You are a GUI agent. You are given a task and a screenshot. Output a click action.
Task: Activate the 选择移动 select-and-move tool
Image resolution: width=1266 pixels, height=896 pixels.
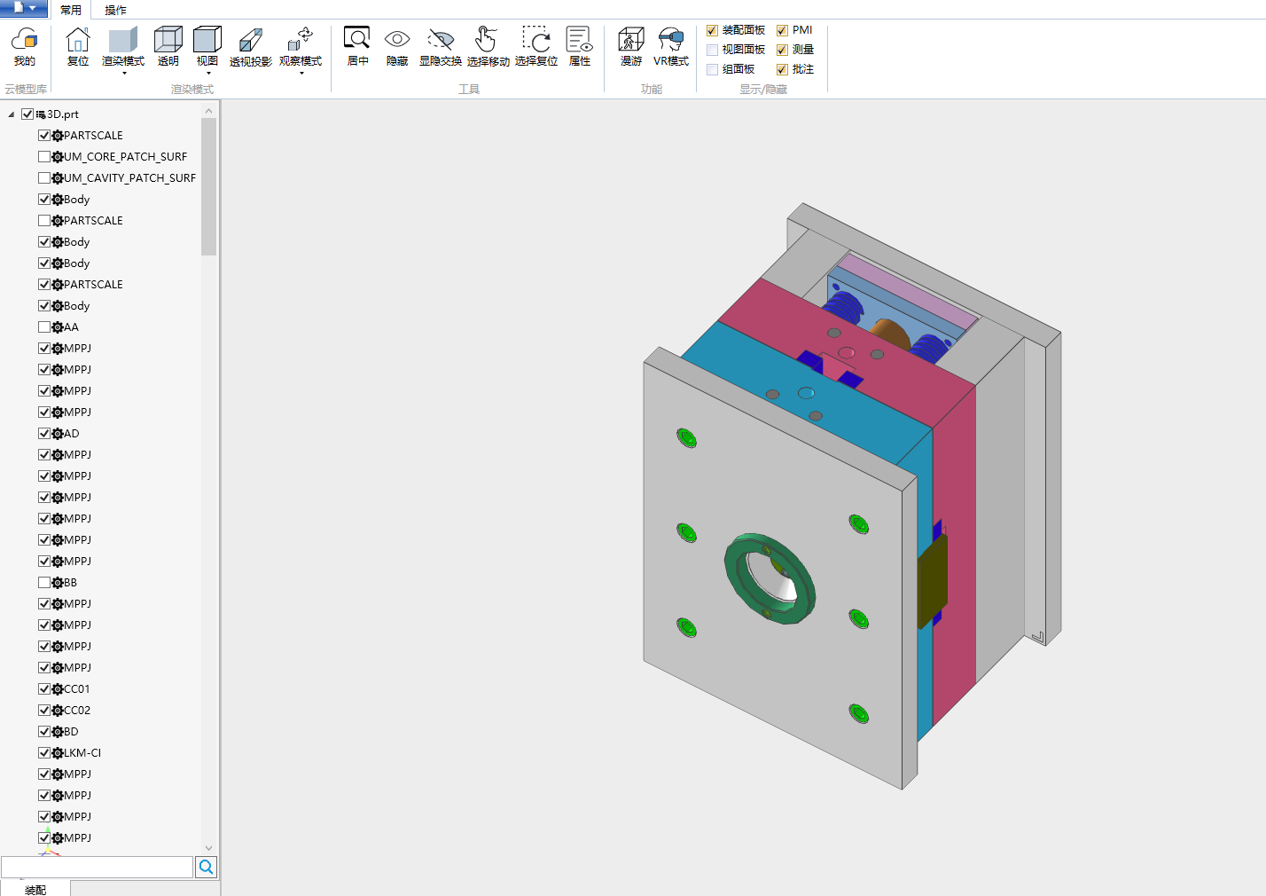point(488,47)
